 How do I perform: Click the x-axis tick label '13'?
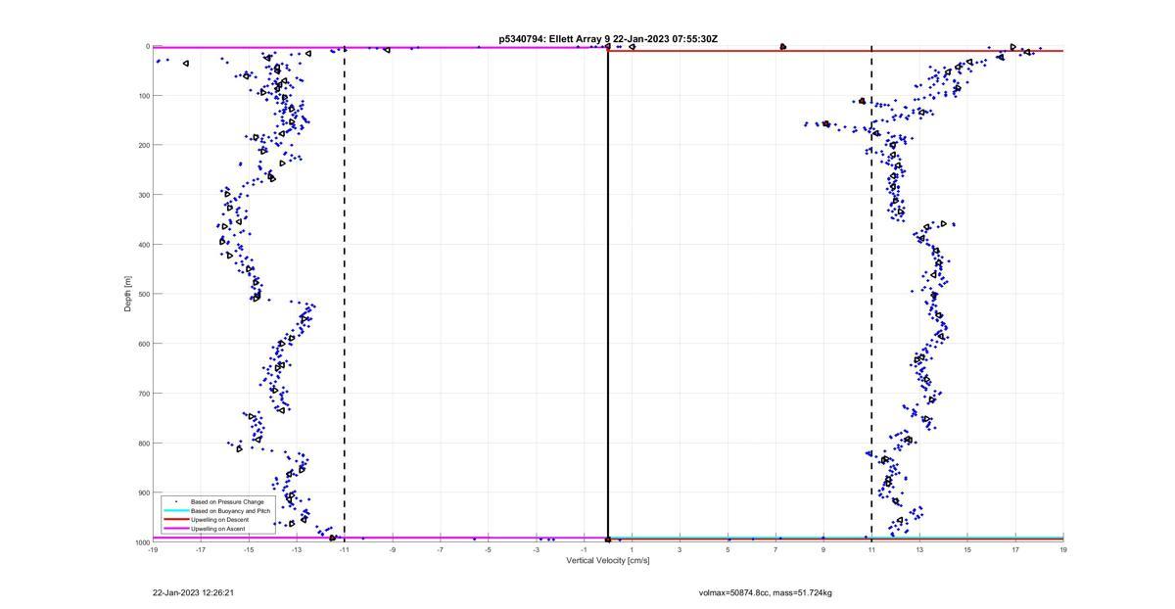click(x=919, y=549)
